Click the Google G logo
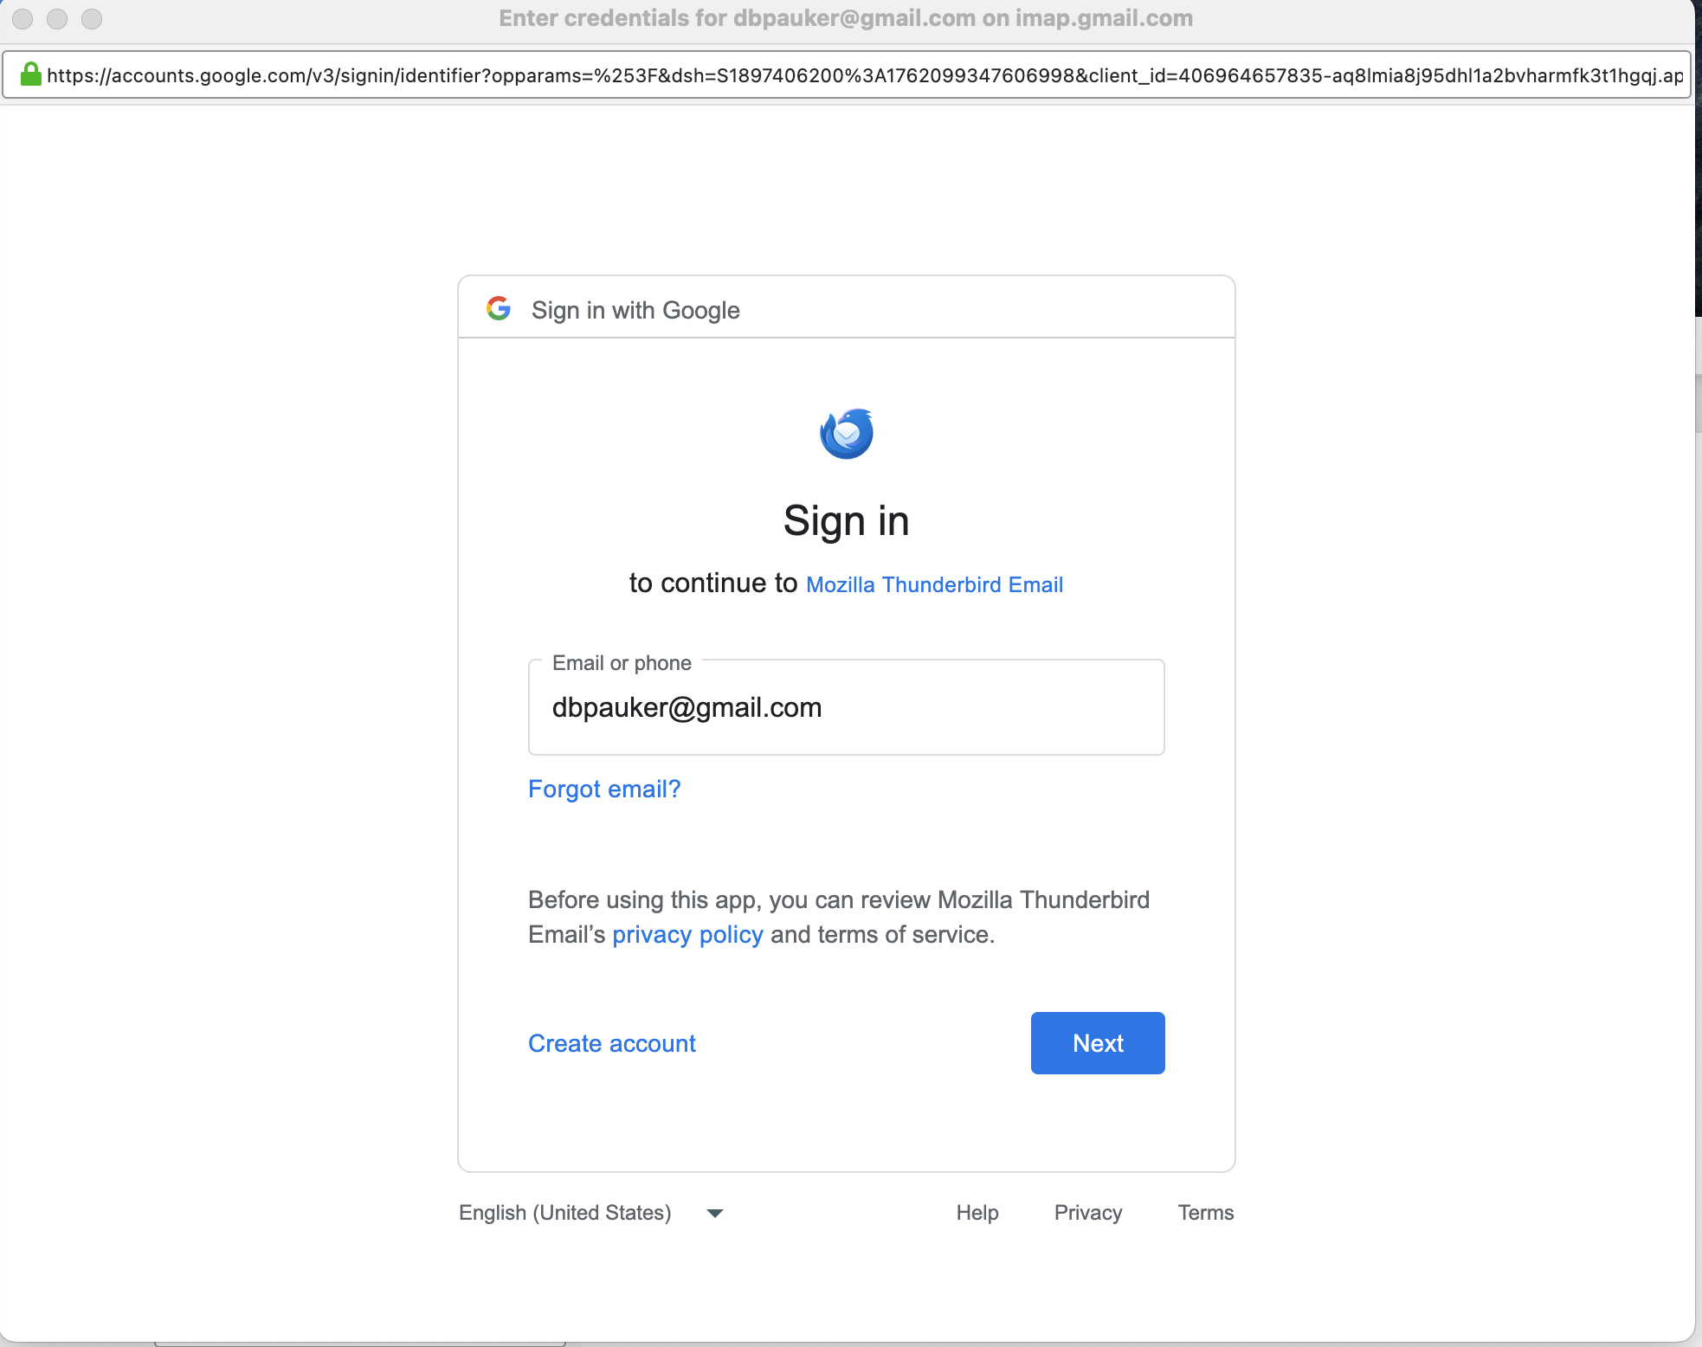1702x1347 pixels. pyautogui.click(x=499, y=308)
